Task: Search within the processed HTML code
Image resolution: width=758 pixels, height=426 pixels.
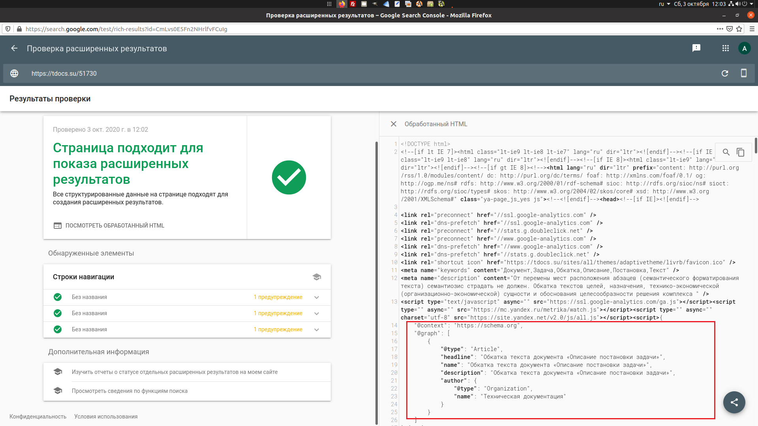Action: 726,152
